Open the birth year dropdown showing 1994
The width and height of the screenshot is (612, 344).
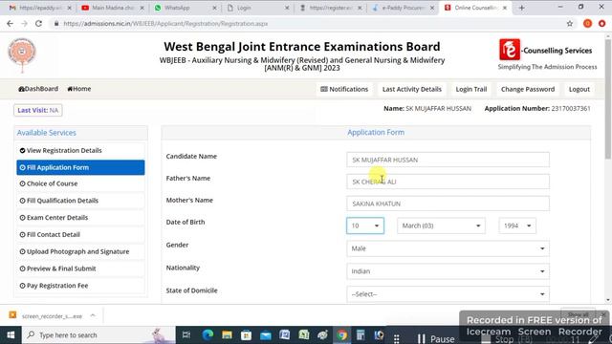(x=517, y=226)
